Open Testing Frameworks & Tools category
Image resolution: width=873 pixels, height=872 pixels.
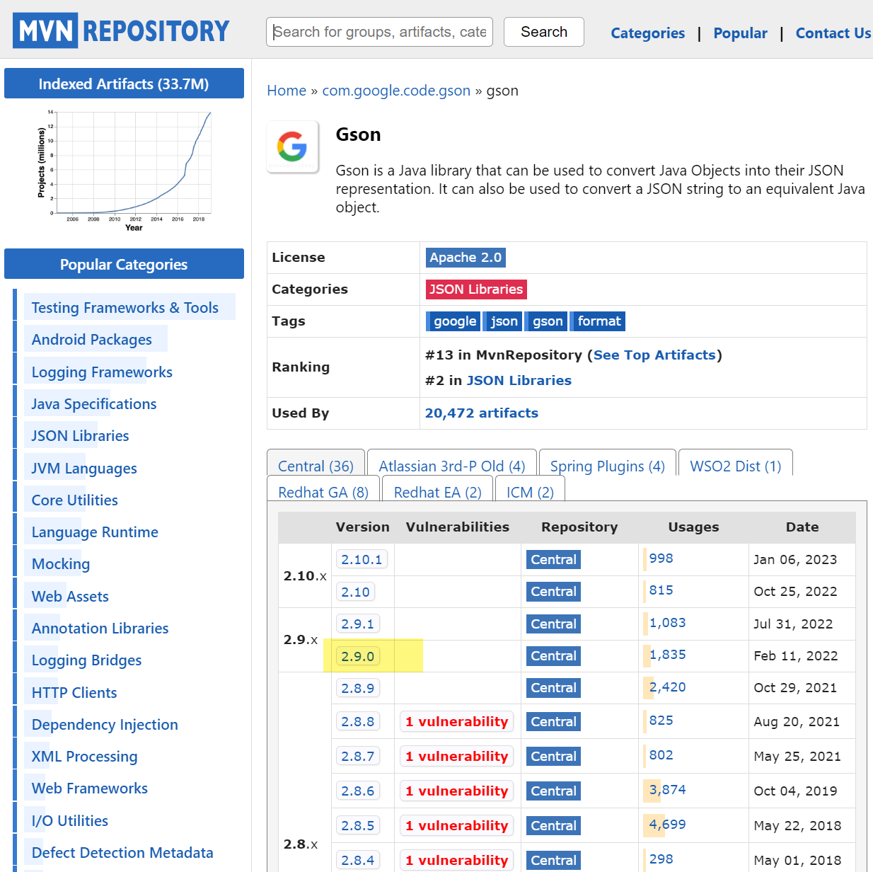tap(125, 308)
